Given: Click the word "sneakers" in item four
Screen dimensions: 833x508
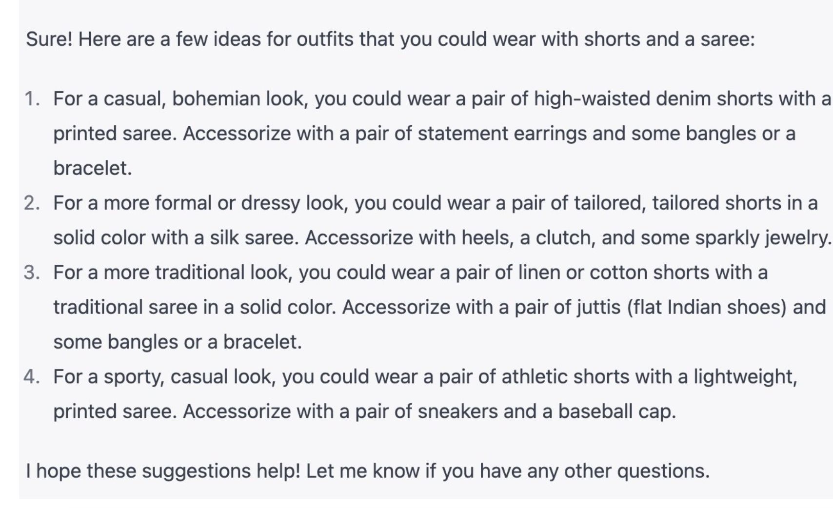Looking at the screenshot, I should pyautogui.click(x=457, y=411).
